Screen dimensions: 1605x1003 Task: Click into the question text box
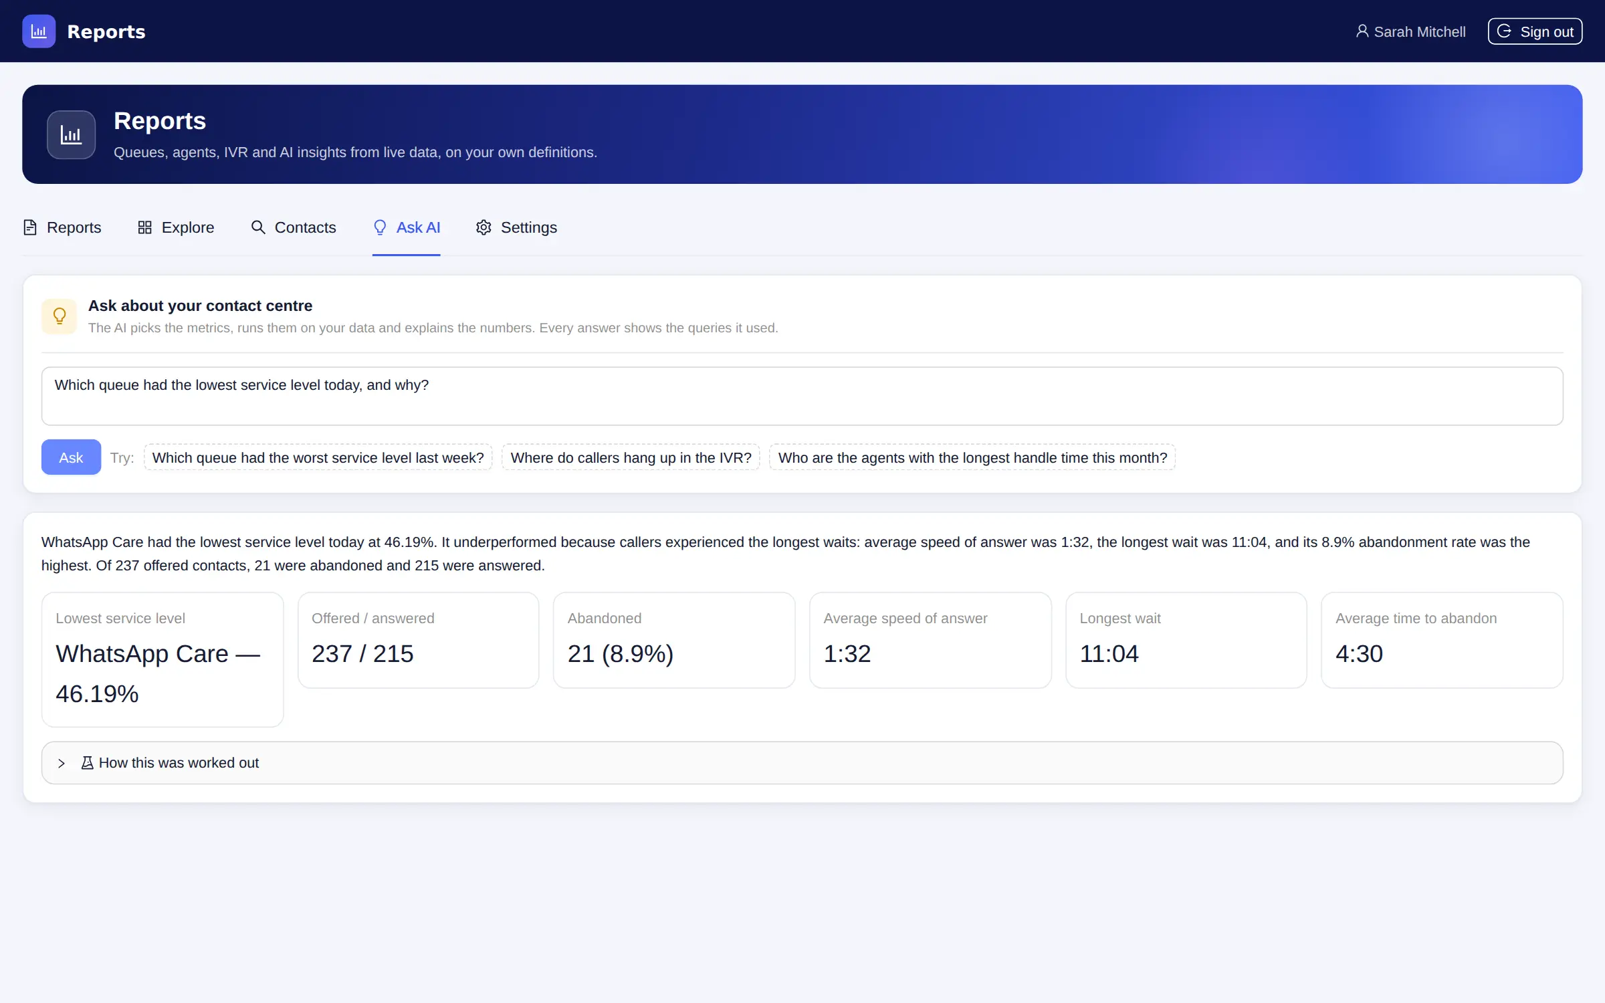802,396
